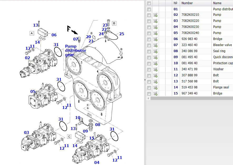Click cart icon for Bridge 926 983 40
The width and height of the screenshot is (233, 165).
point(155,39)
